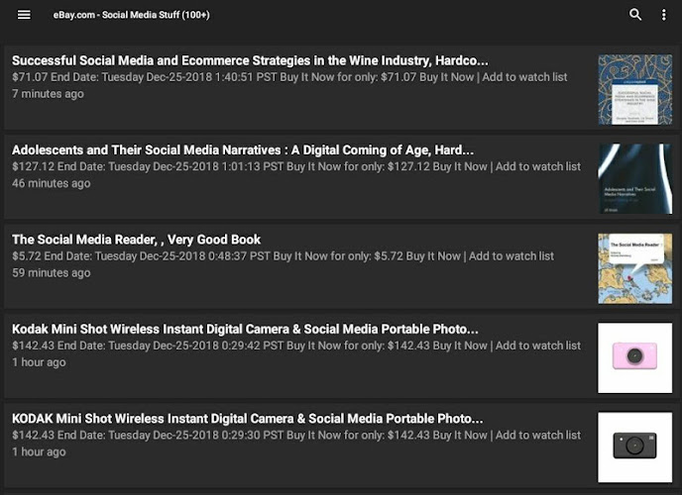The image size is (682, 495).
Task: Open the Kodak Mini Shot listing ending 0:29:42
Action: 245,329
